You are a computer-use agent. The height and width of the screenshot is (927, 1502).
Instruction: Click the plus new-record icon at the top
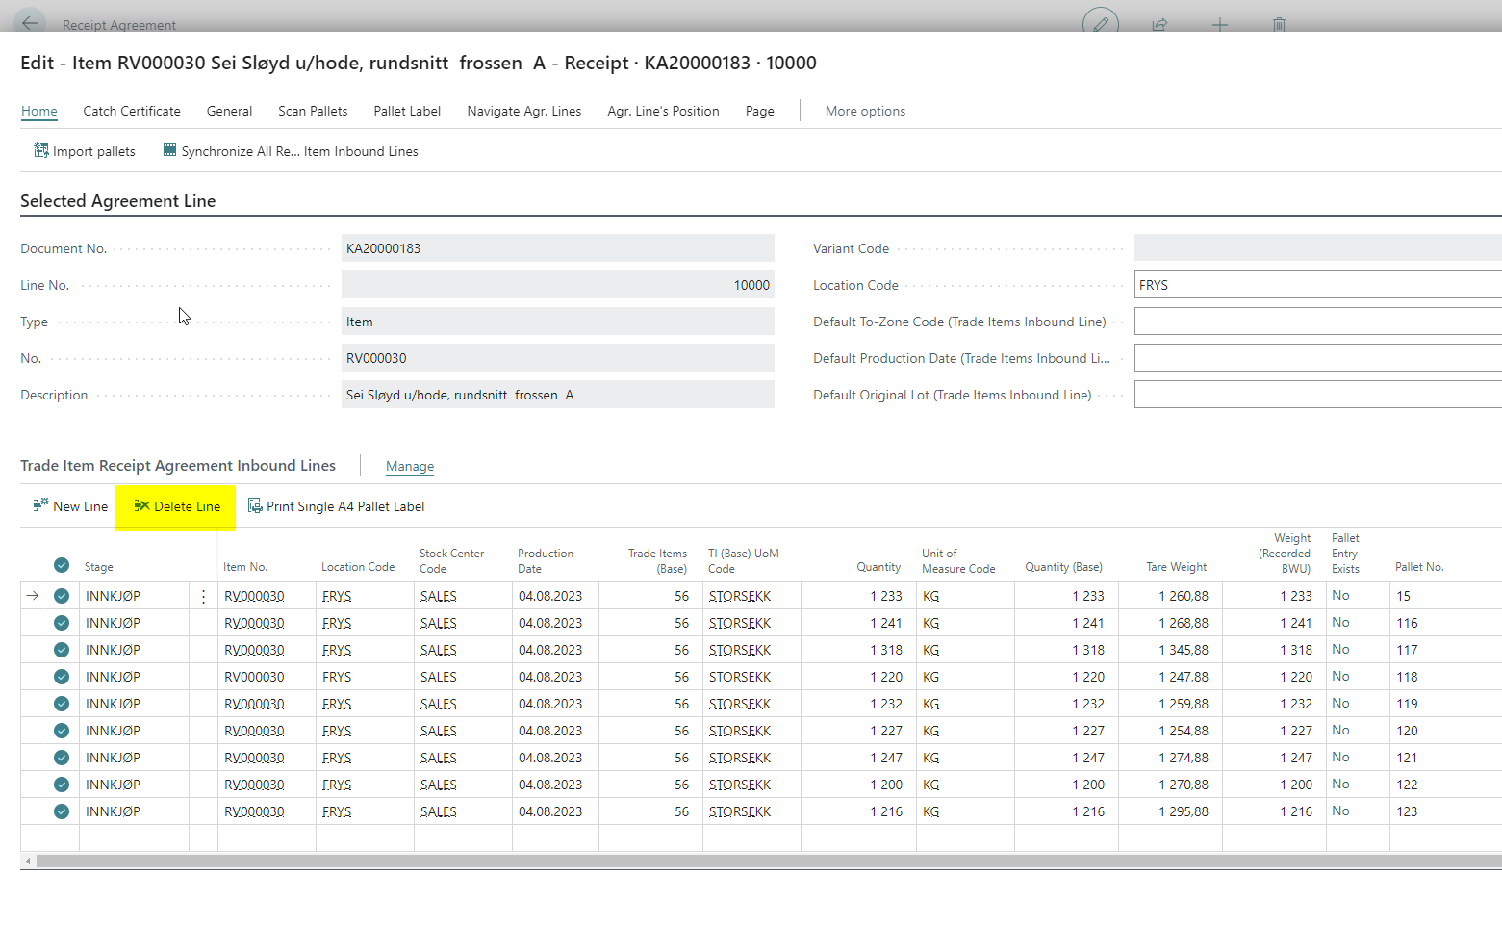1219,24
